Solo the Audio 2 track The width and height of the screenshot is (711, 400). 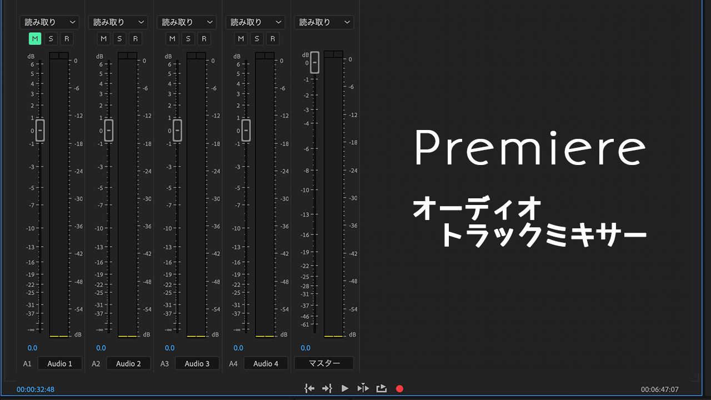click(119, 38)
